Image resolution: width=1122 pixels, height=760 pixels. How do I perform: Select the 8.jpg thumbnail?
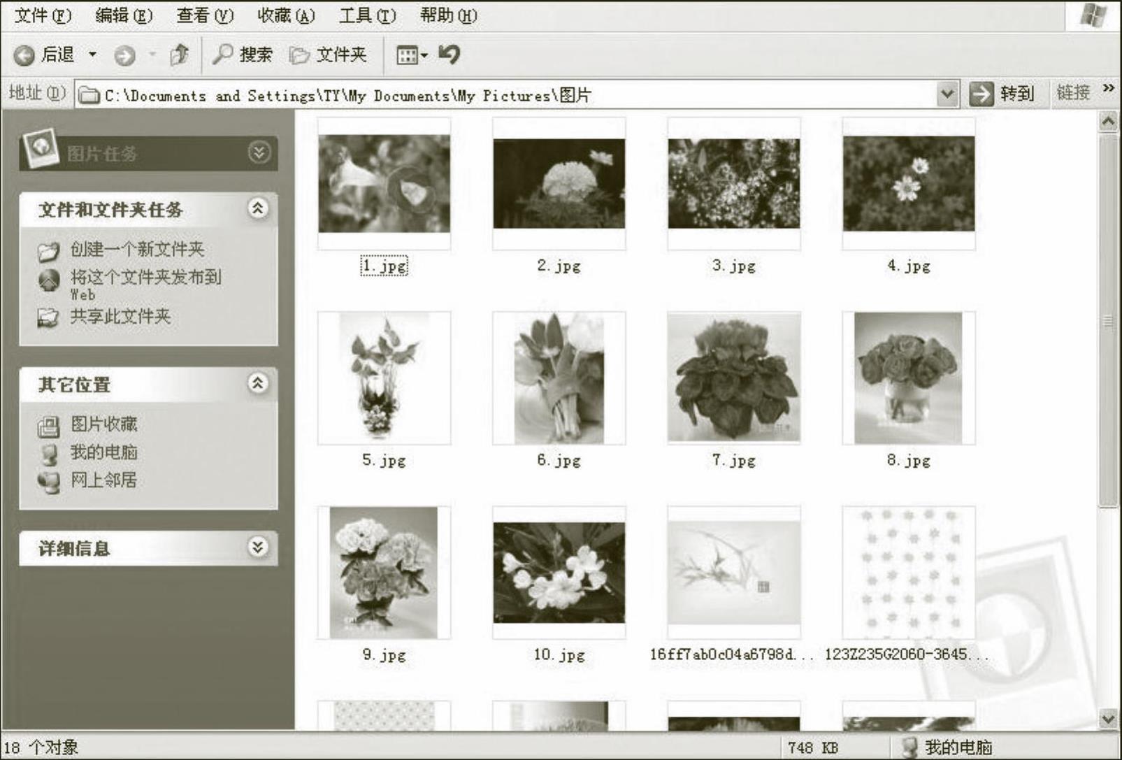(908, 378)
